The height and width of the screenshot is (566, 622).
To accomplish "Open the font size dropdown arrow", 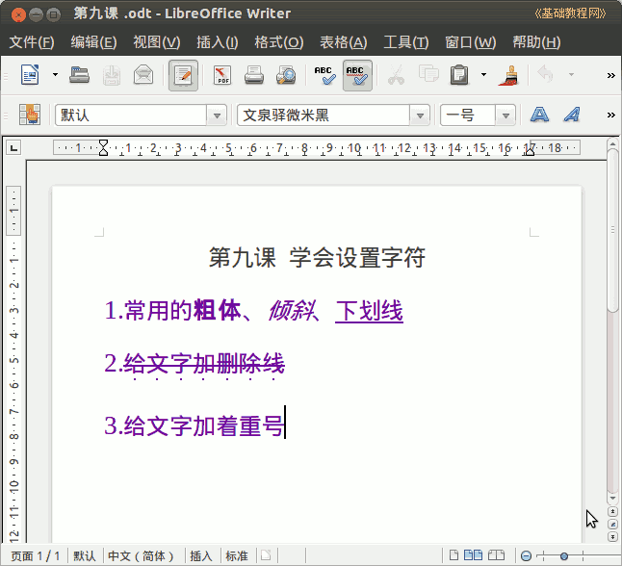I will pos(505,116).
